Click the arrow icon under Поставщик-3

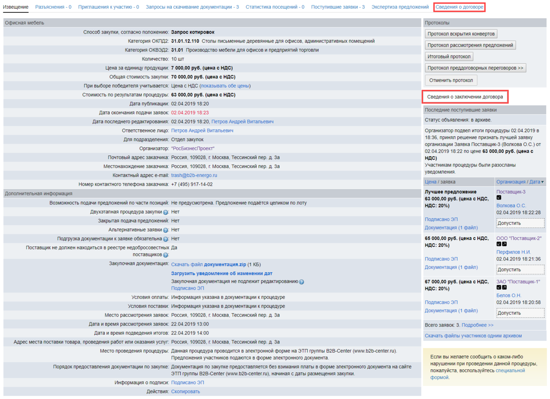click(499, 198)
